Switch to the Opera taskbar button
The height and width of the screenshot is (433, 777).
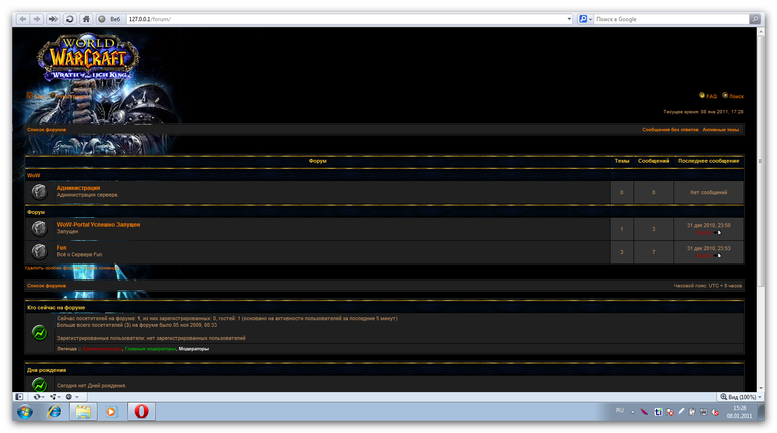pos(142,412)
